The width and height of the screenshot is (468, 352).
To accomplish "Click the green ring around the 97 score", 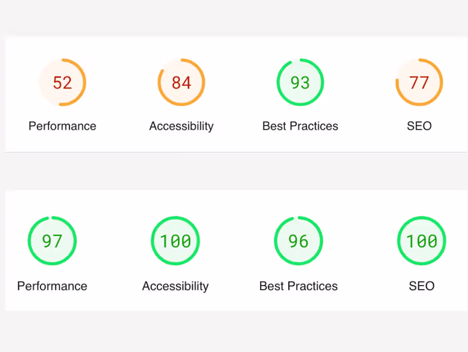I will pos(75,241).
